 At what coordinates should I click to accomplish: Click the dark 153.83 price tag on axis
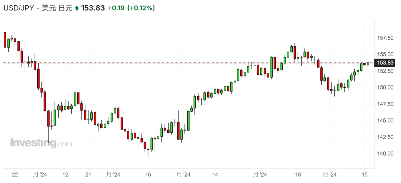click(386, 63)
